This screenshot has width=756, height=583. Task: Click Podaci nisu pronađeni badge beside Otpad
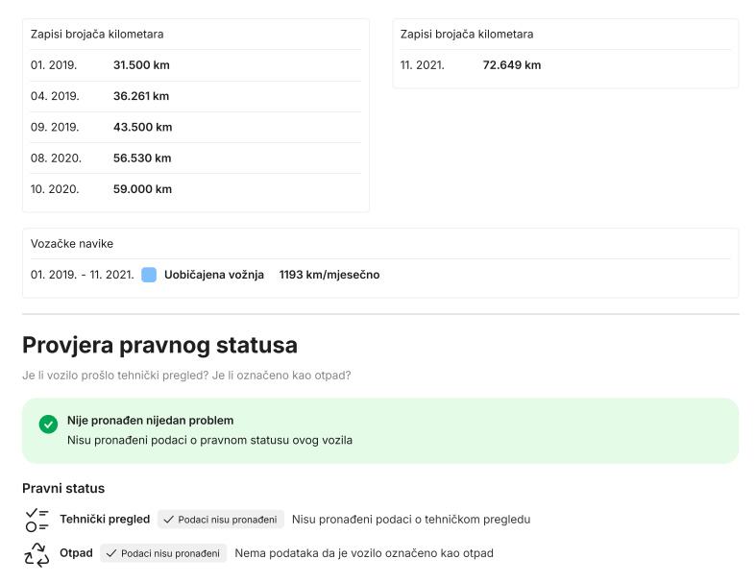pos(163,554)
